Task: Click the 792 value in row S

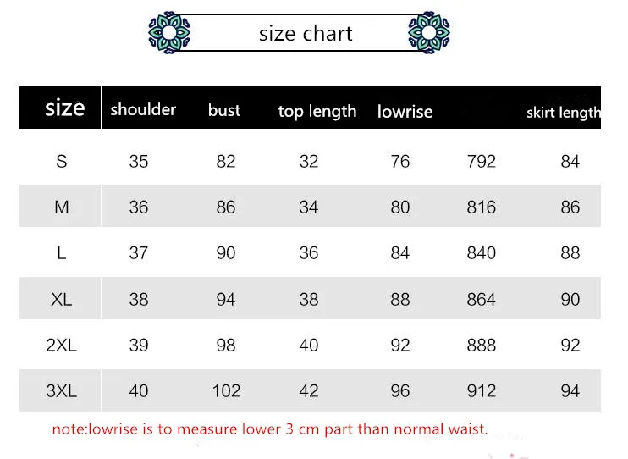Action: tap(481, 162)
